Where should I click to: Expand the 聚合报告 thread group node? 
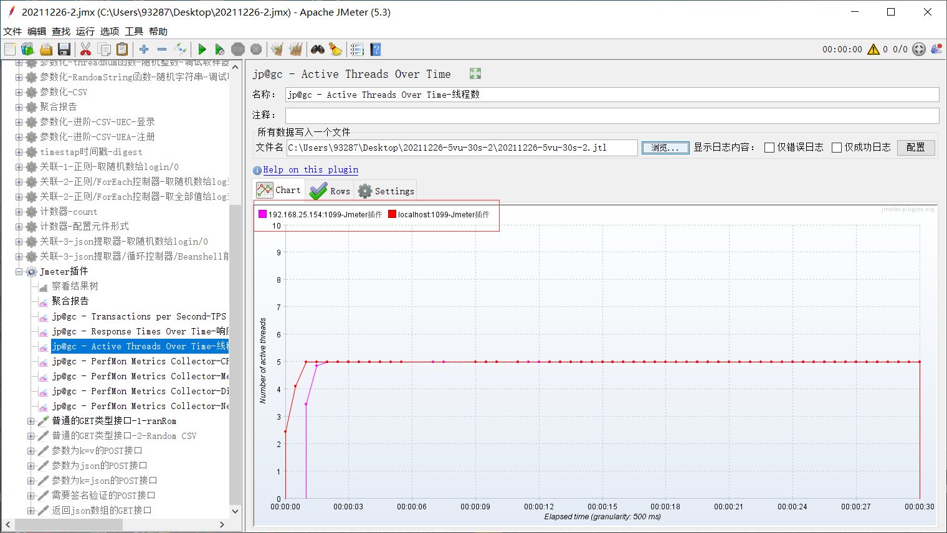(19, 107)
